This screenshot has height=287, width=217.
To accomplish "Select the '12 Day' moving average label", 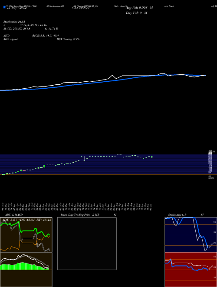I will [x=16, y=8].
